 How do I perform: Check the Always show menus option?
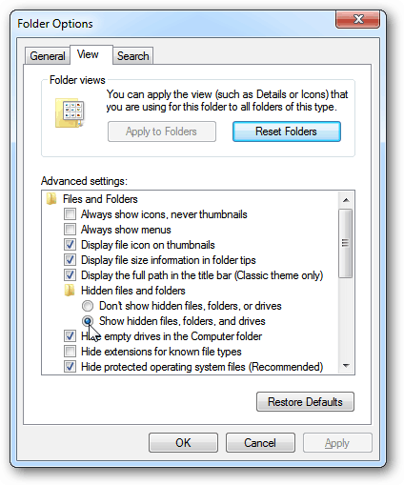click(70, 230)
